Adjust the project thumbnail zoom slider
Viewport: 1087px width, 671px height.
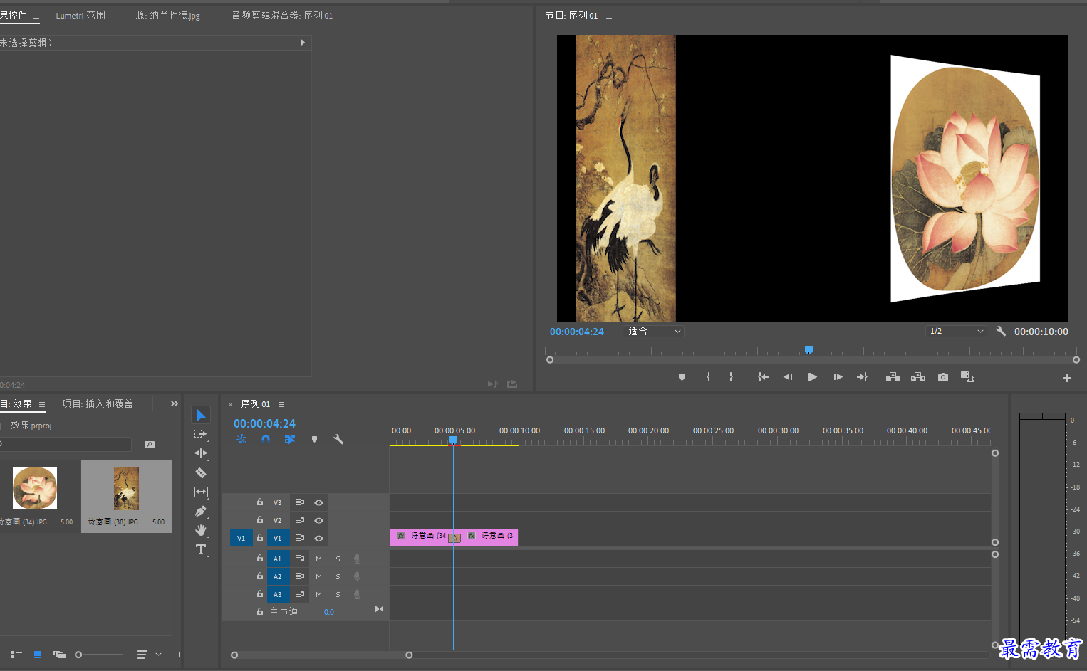(100, 655)
